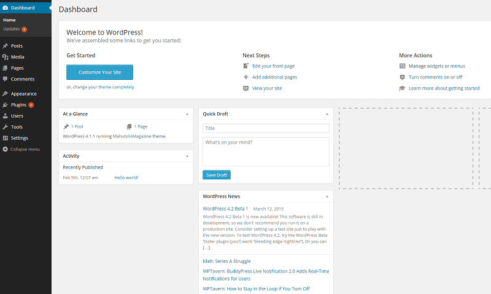The image size is (491, 294).
Task: Click the graduation cap learn-more icon
Action: coord(403,88)
